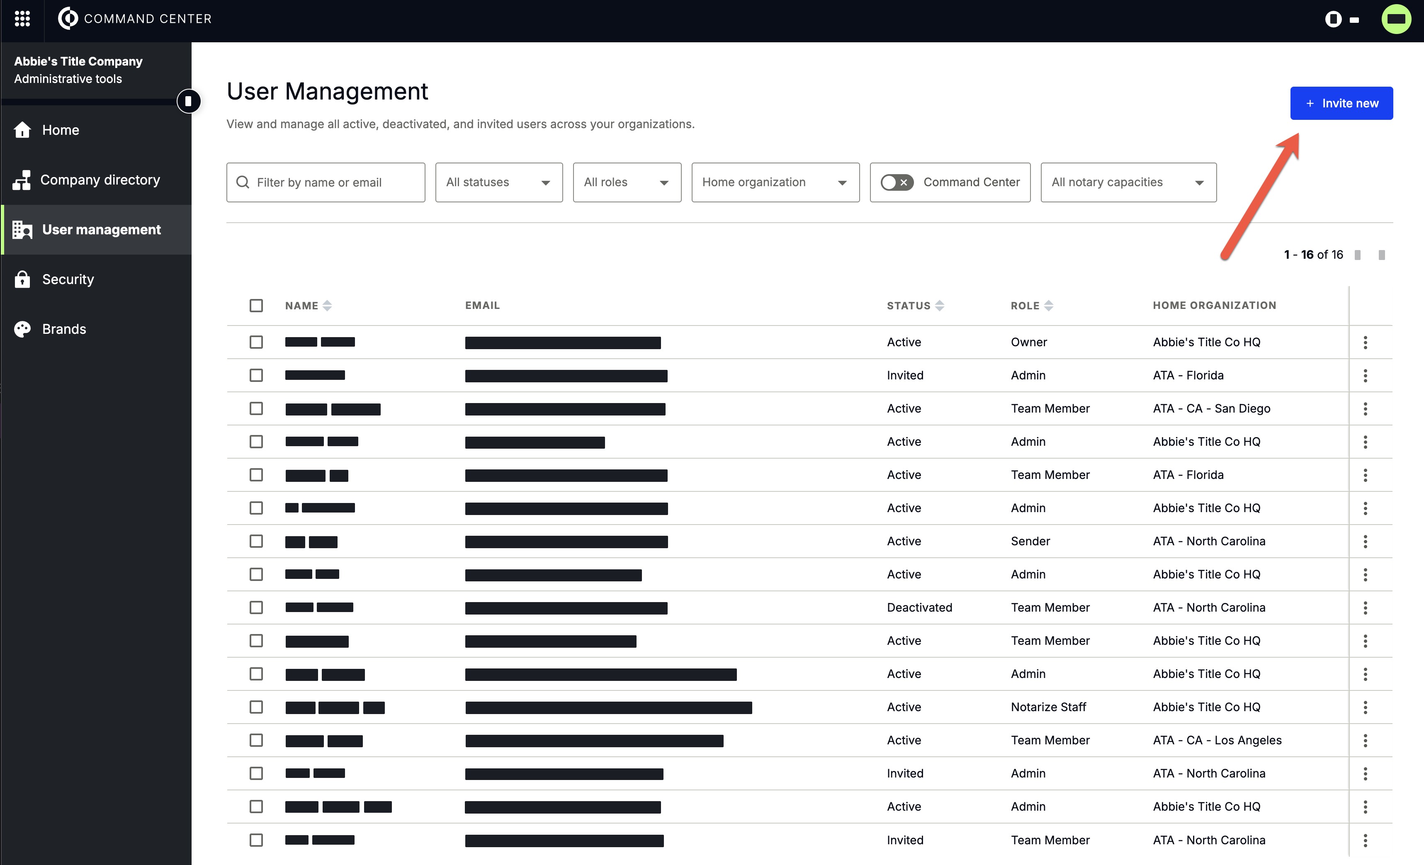Click the Sender role cell

(x=1030, y=542)
